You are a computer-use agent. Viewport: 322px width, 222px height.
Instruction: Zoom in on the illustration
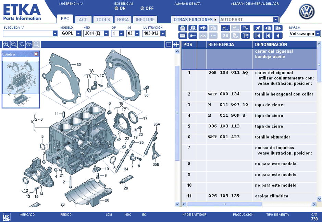point(6,44)
